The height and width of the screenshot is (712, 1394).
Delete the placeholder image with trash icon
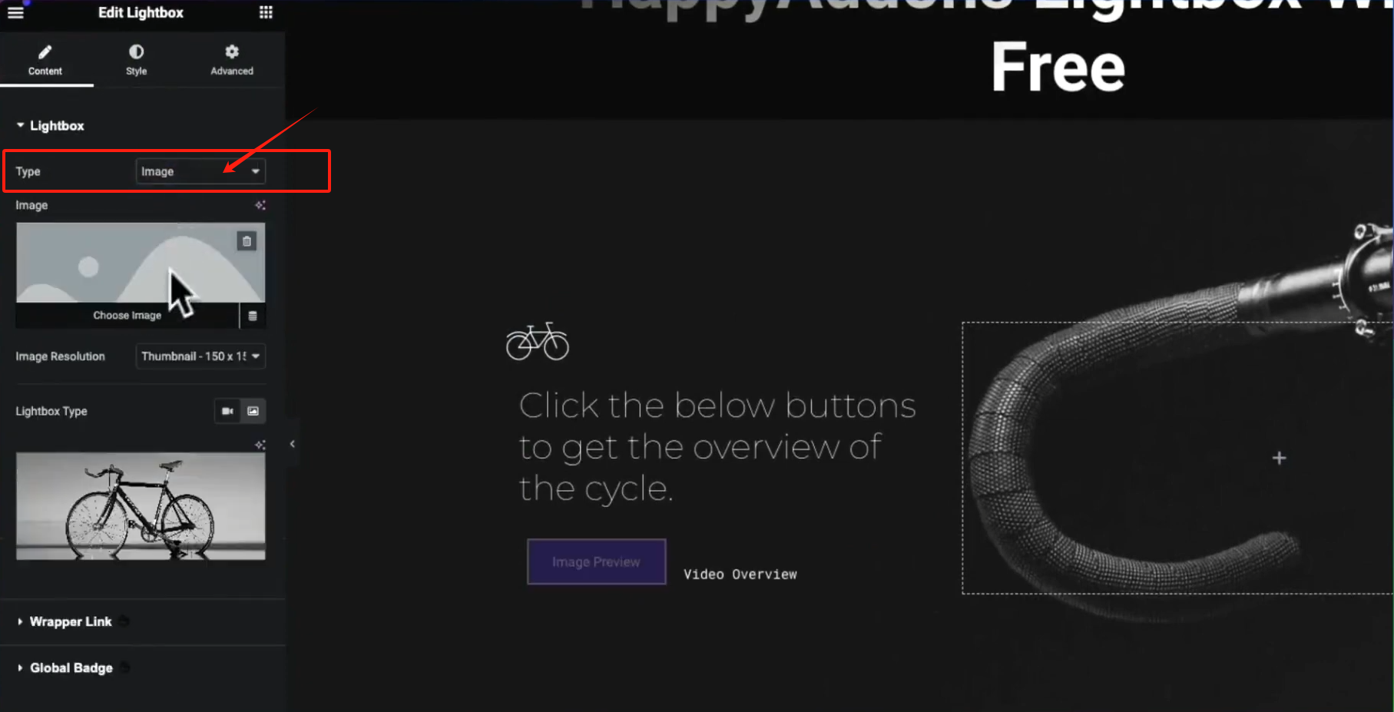[247, 241]
